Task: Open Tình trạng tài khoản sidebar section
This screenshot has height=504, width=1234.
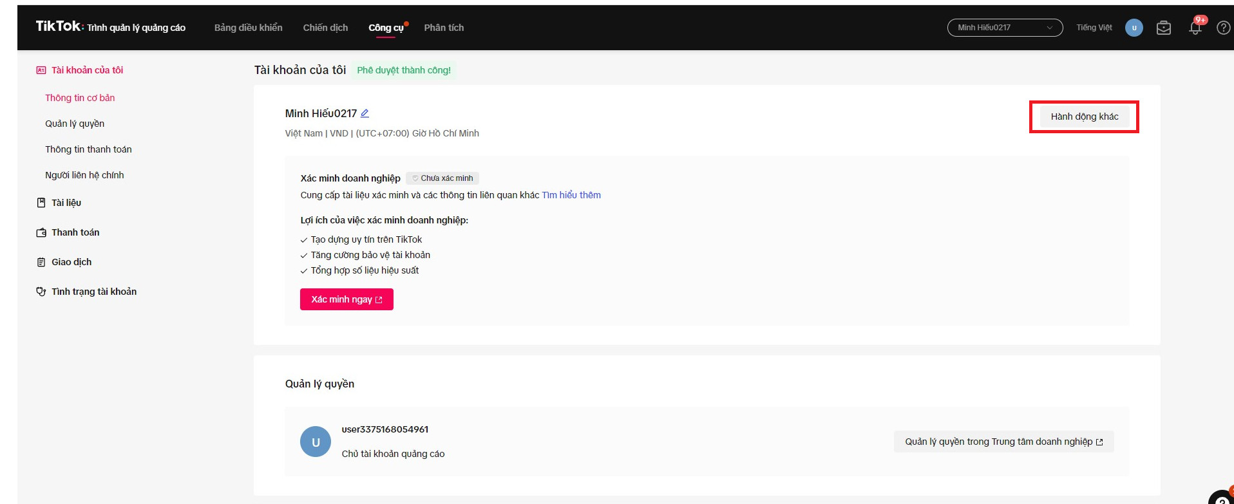Action: pos(94,292)
